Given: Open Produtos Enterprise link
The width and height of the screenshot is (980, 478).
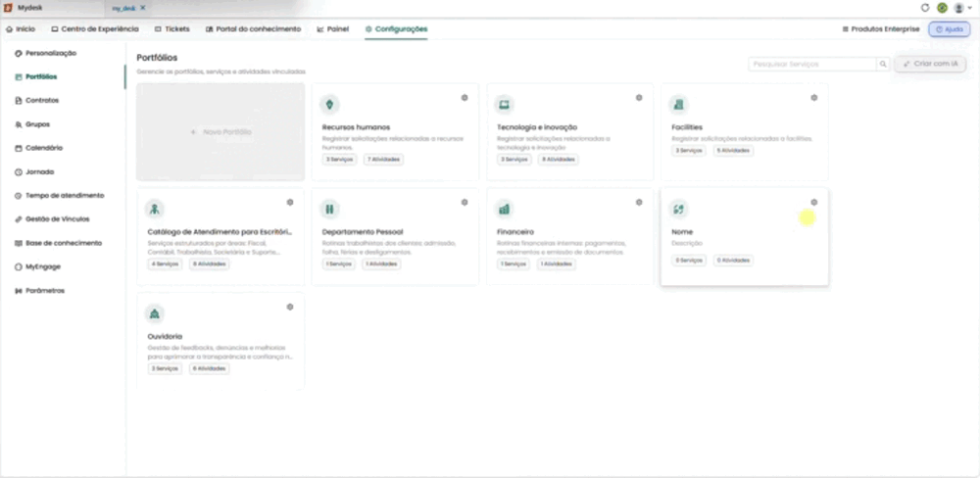Looking at the screenshot, I should 881,29.
